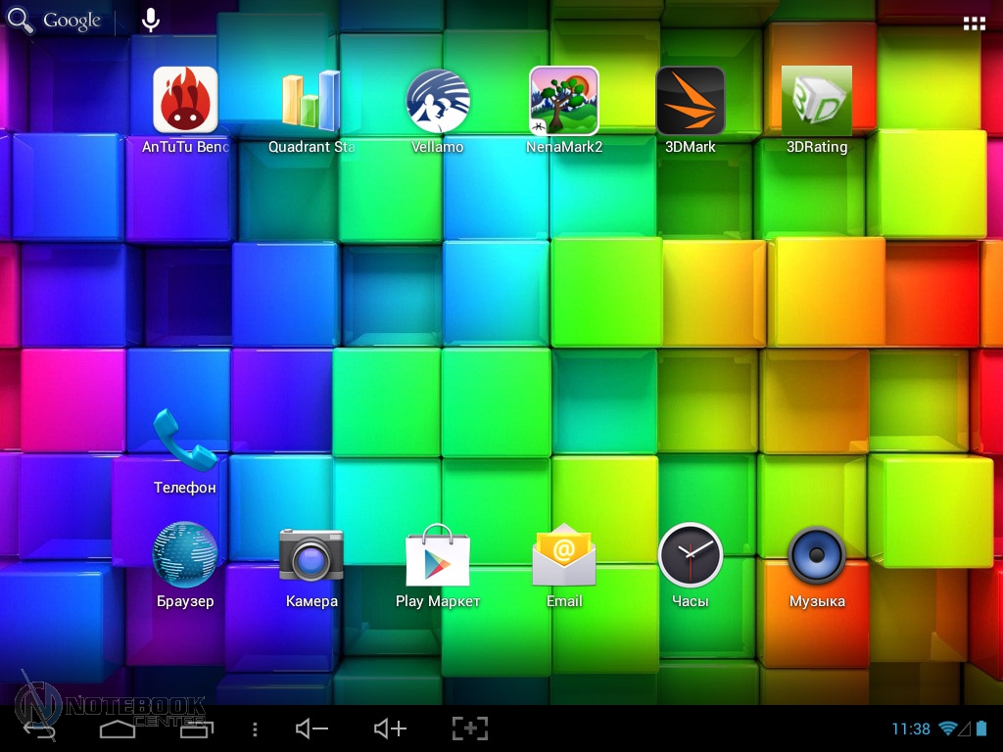Open the Браузер browser app
1003x752 pixels.
[x=185, y=555]
